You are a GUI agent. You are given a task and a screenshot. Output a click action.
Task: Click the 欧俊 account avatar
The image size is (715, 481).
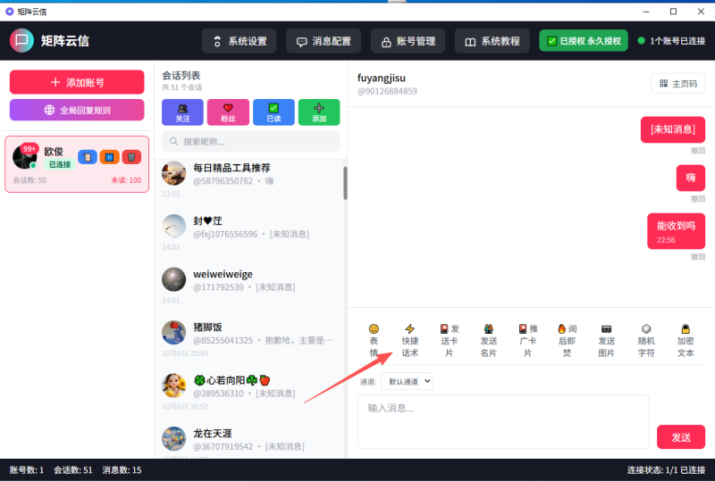tap(25, 157)
